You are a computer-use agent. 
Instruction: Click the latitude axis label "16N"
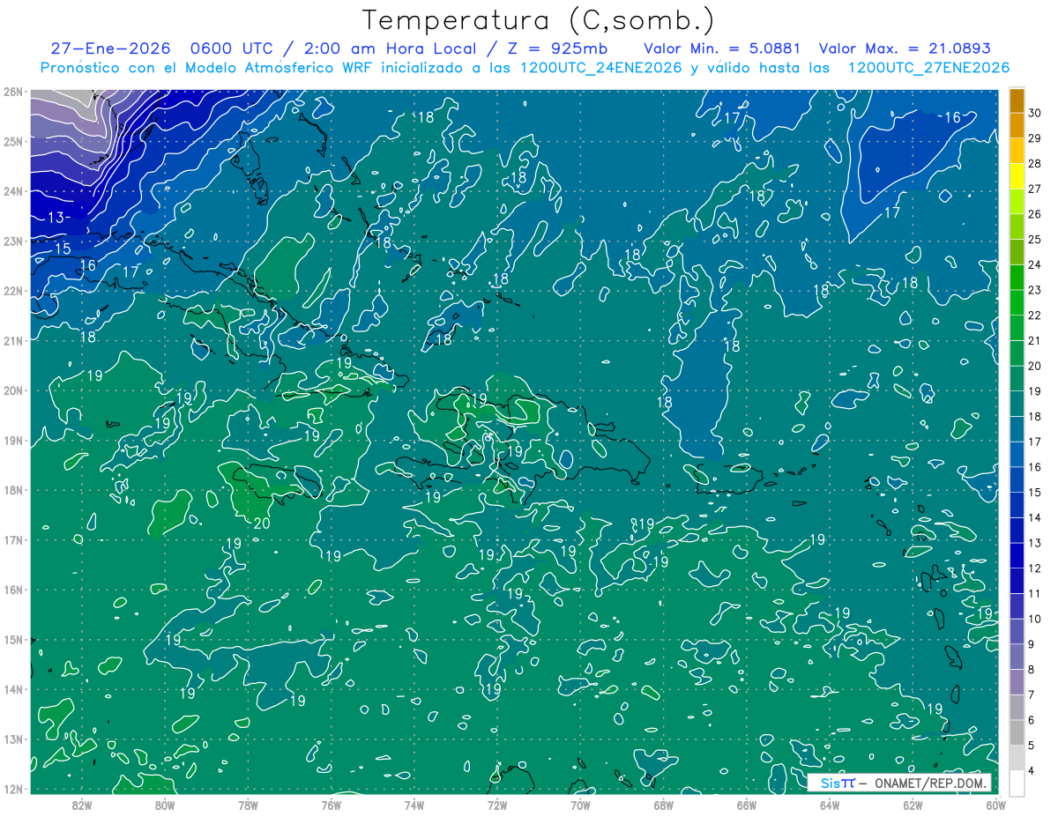tap(12, 590)
